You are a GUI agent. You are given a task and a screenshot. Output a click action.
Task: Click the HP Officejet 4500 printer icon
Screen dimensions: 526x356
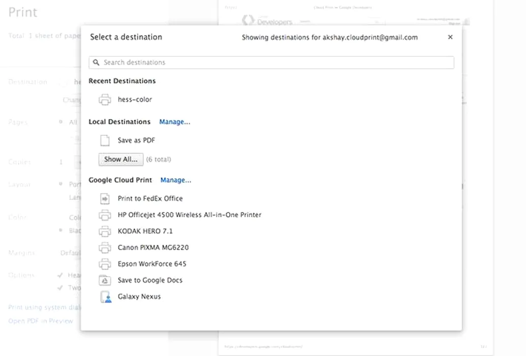(105, 215)
